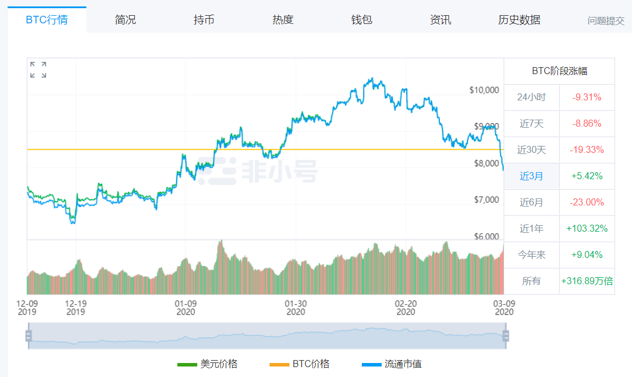Click right handle of range slider
This screenshot has height=377, width=632.
point(506,336)
